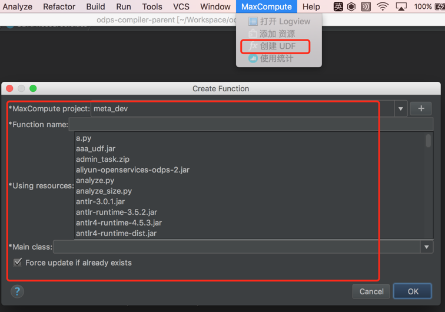This screenshot has height=312, width=445.
Task: Open the Help menu
Action: coord(311,6)
